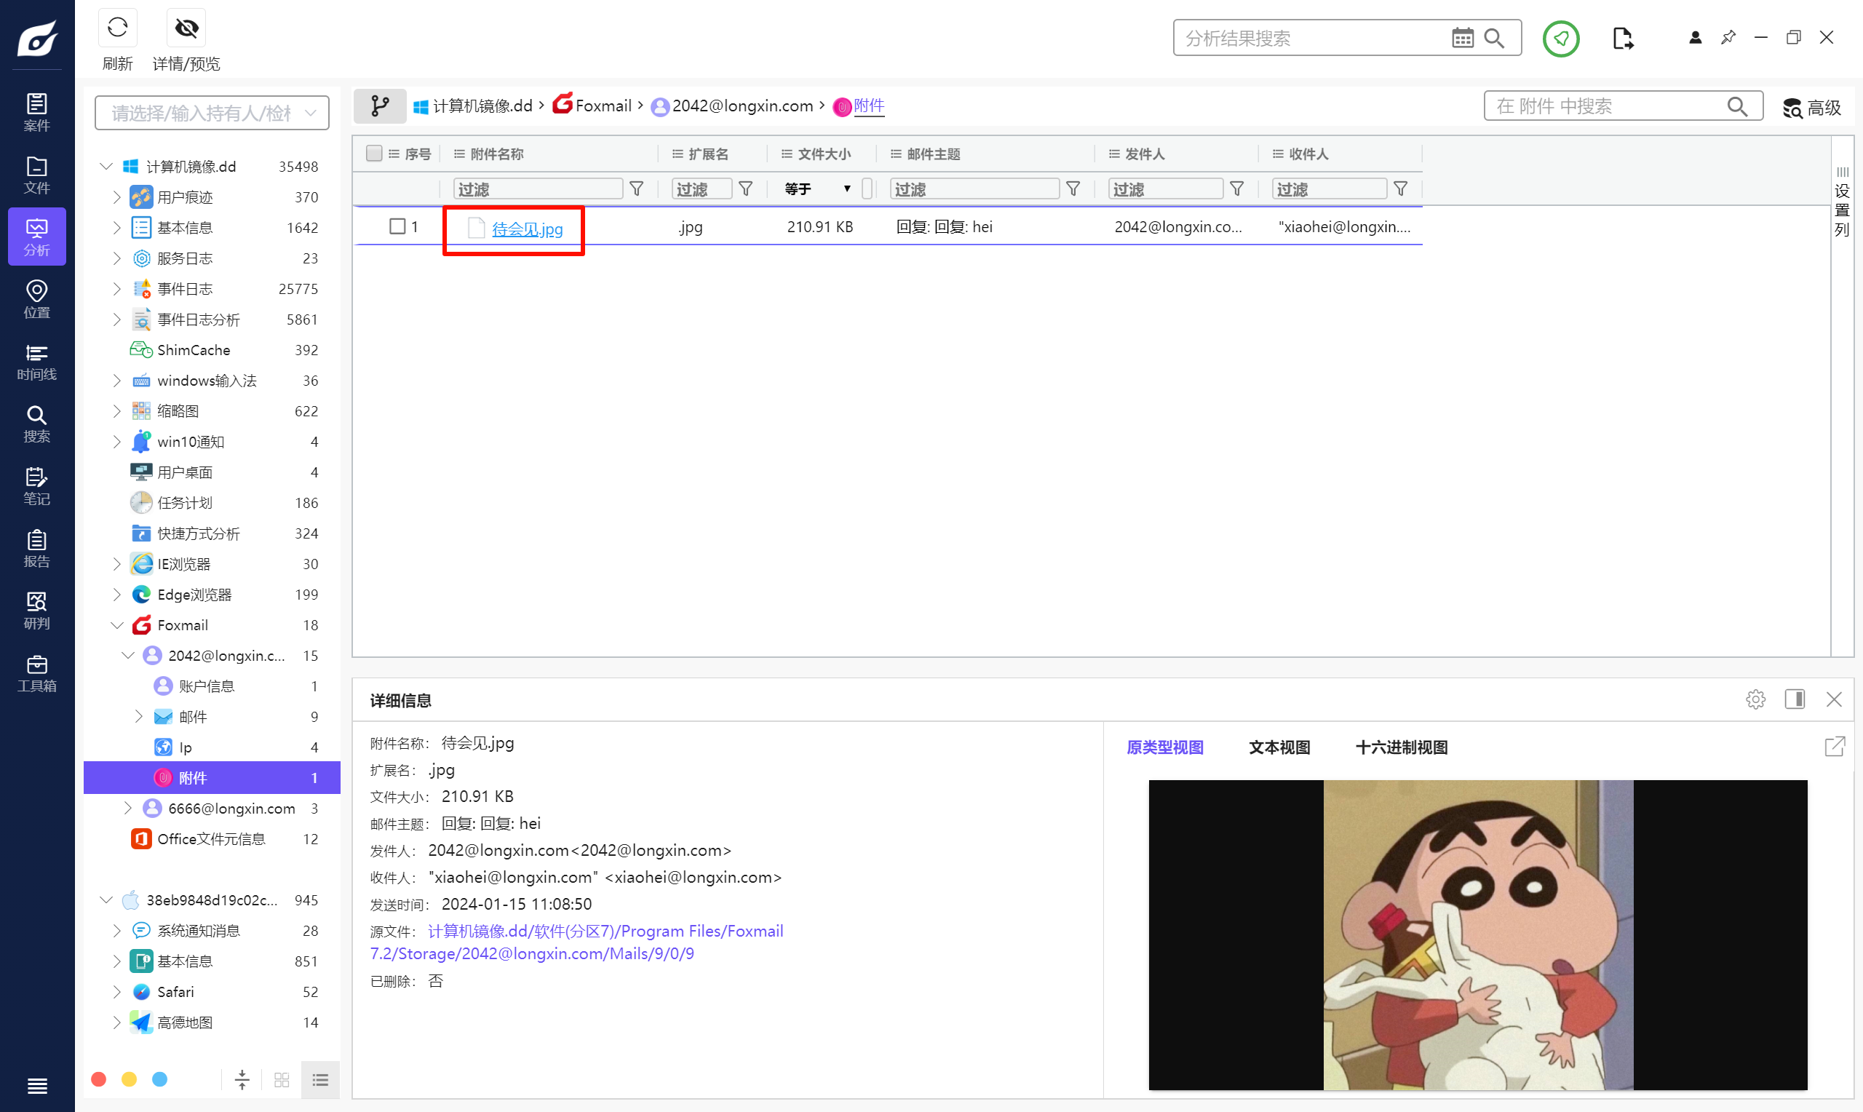
Task: Click the filter funnel for 扩展名 column
Action: point(746,188)
